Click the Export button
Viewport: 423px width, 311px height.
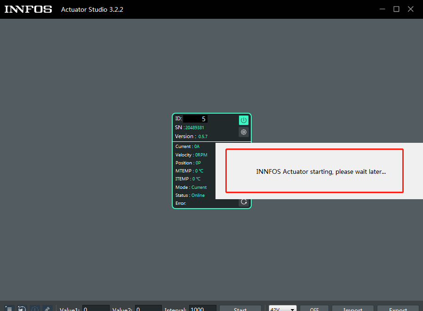pos(398,309)
